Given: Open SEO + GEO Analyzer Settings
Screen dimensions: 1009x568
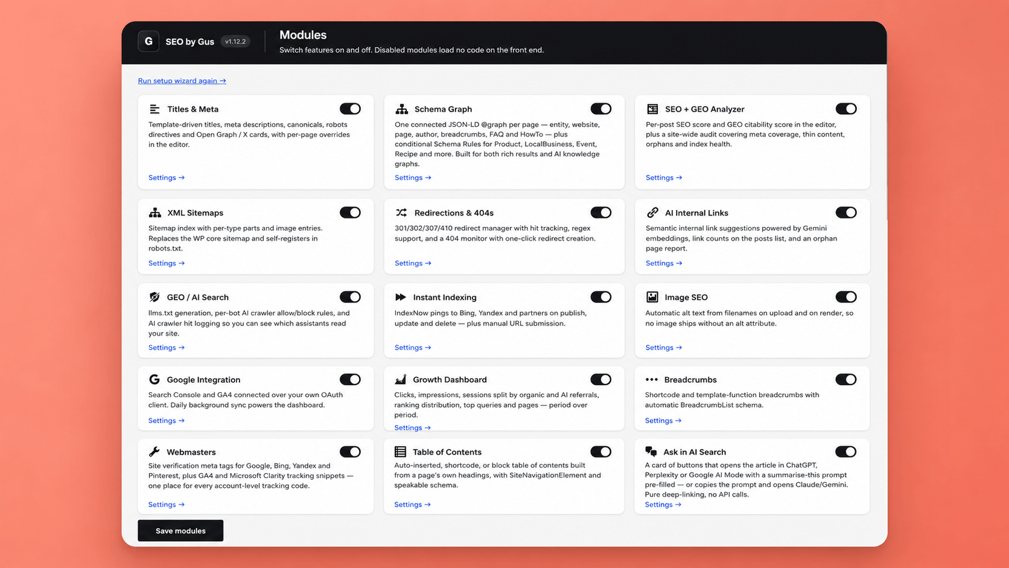Looking at the screenshot, I should (x=664, y=177).
